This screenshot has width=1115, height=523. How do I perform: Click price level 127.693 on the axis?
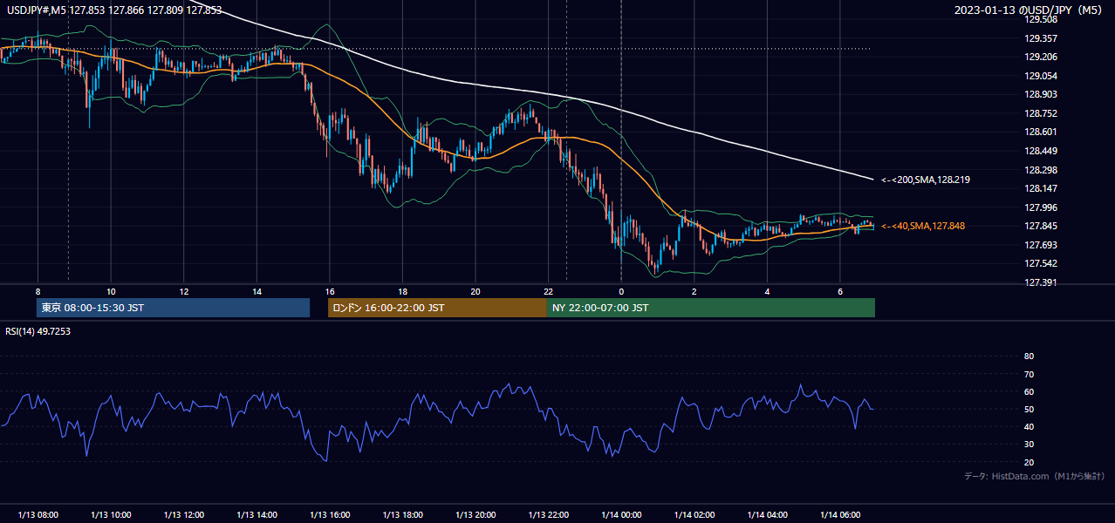[x=1040, y=245]
